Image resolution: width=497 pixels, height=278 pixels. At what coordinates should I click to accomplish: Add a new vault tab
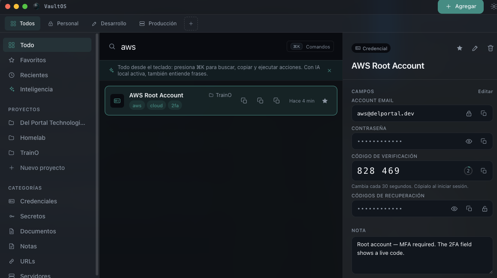coord(191,24)
